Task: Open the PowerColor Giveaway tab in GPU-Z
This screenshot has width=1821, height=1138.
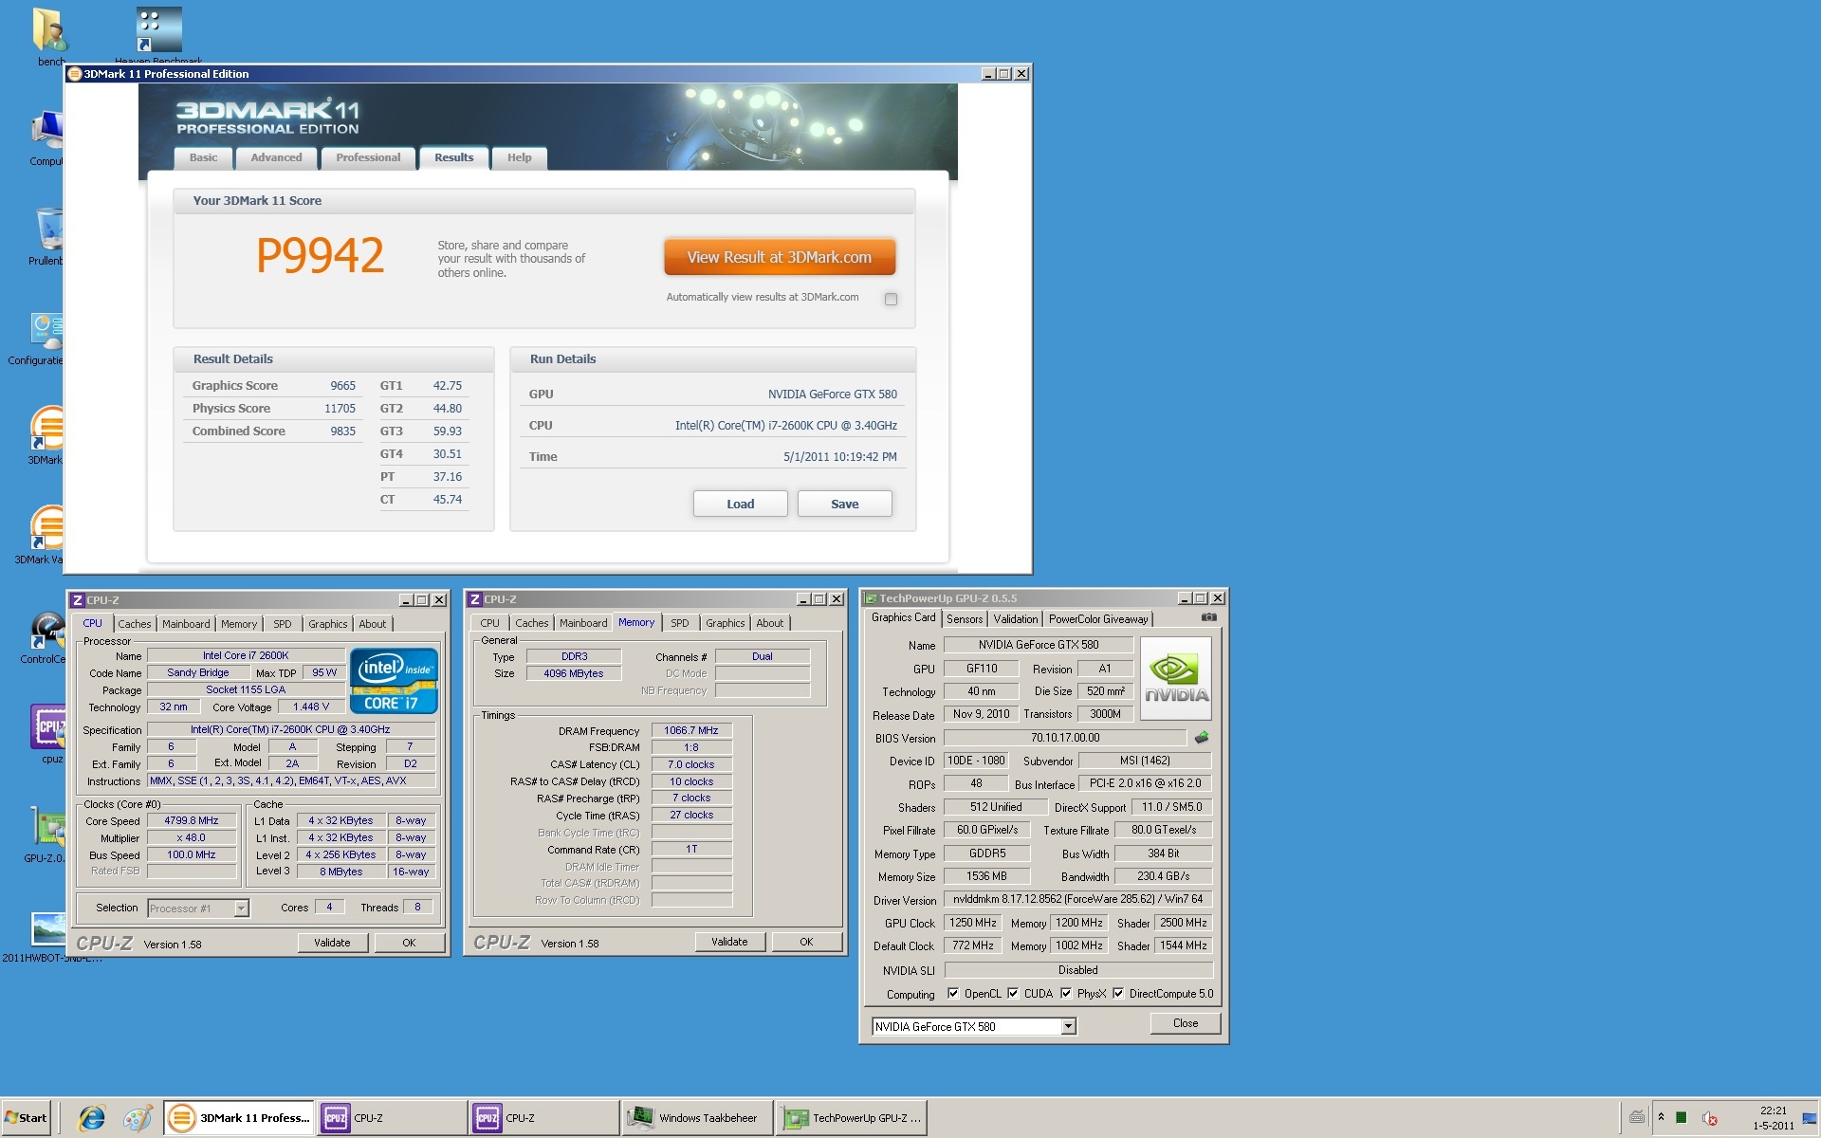Action: pyautogui.click(x=1098, y=619)
